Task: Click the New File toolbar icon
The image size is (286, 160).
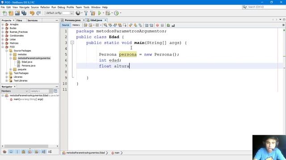Action: pos(5,13)
